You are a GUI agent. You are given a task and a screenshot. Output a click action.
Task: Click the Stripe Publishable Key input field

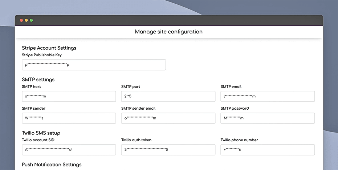(94, 65)
